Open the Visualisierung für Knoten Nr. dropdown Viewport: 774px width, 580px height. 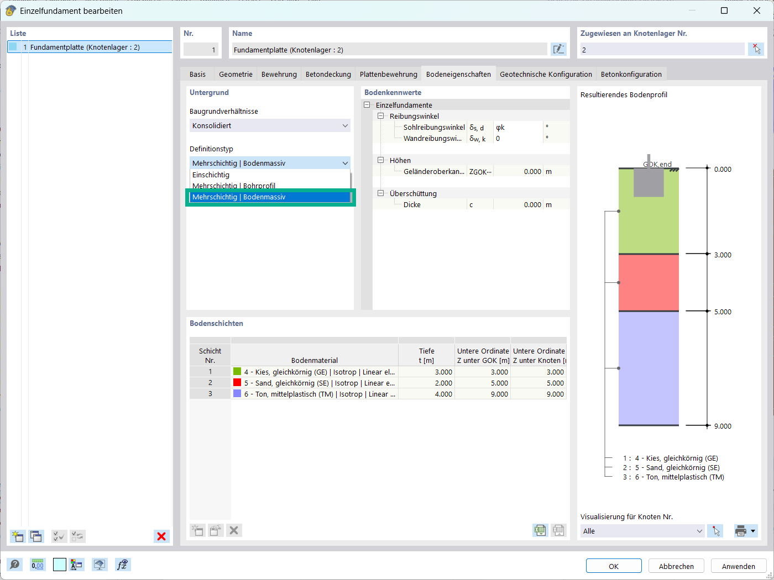pyautogui.click(x=642, y=531)
